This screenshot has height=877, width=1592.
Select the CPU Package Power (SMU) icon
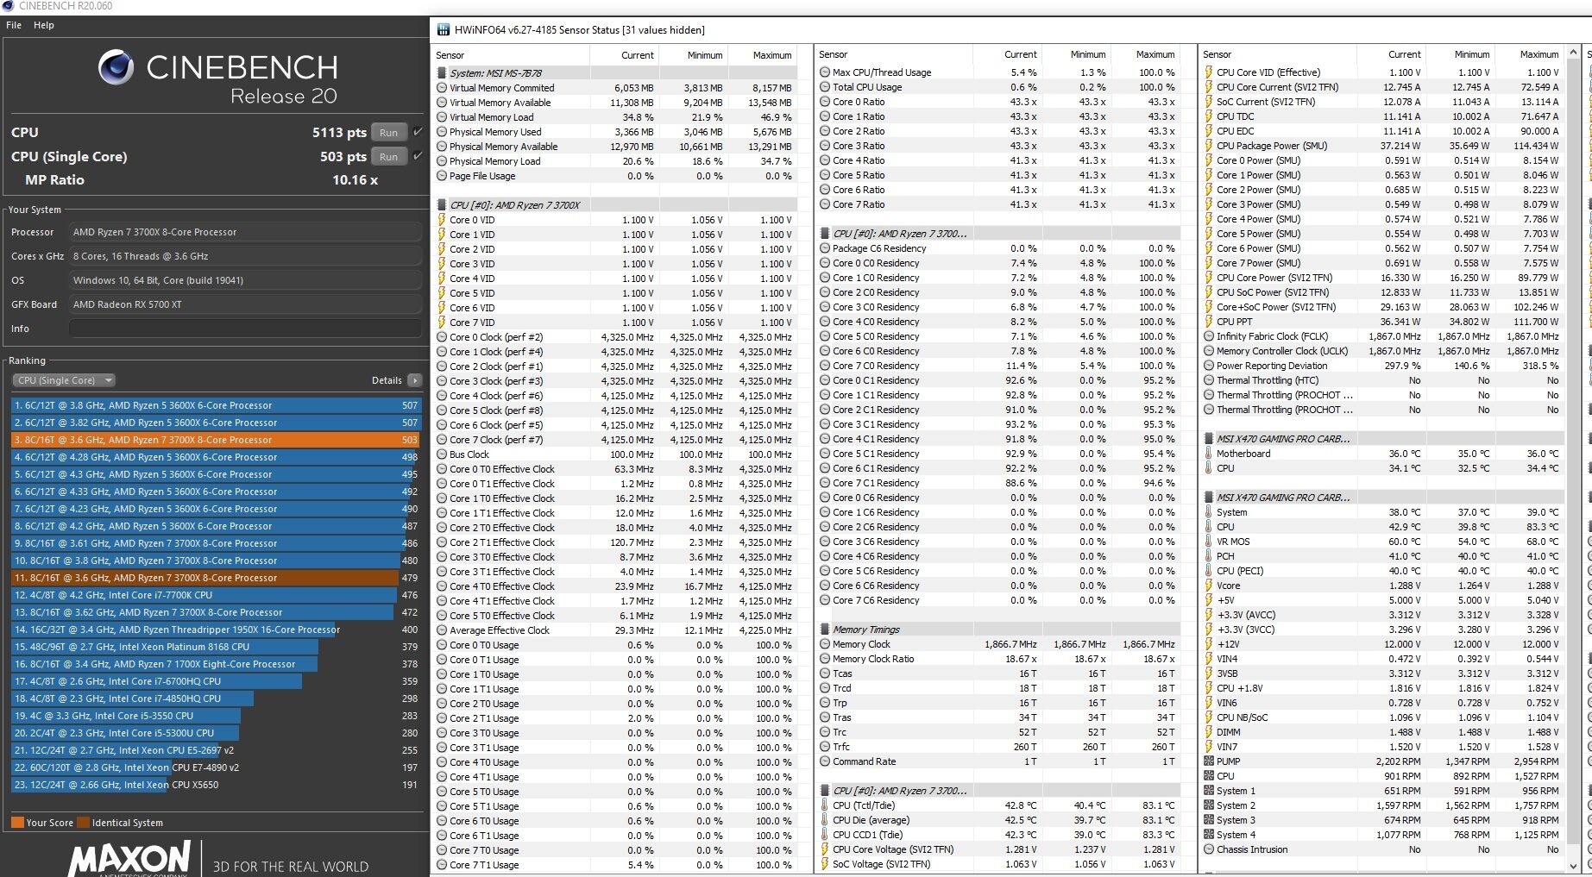(1209, 146)
